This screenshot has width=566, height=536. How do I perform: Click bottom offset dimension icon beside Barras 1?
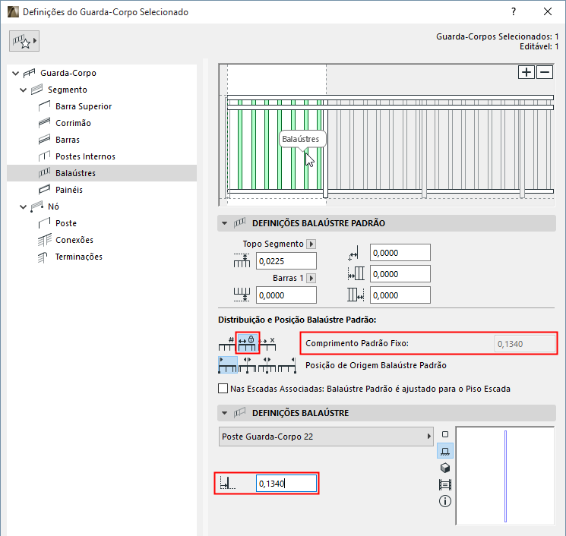(242, 295)
